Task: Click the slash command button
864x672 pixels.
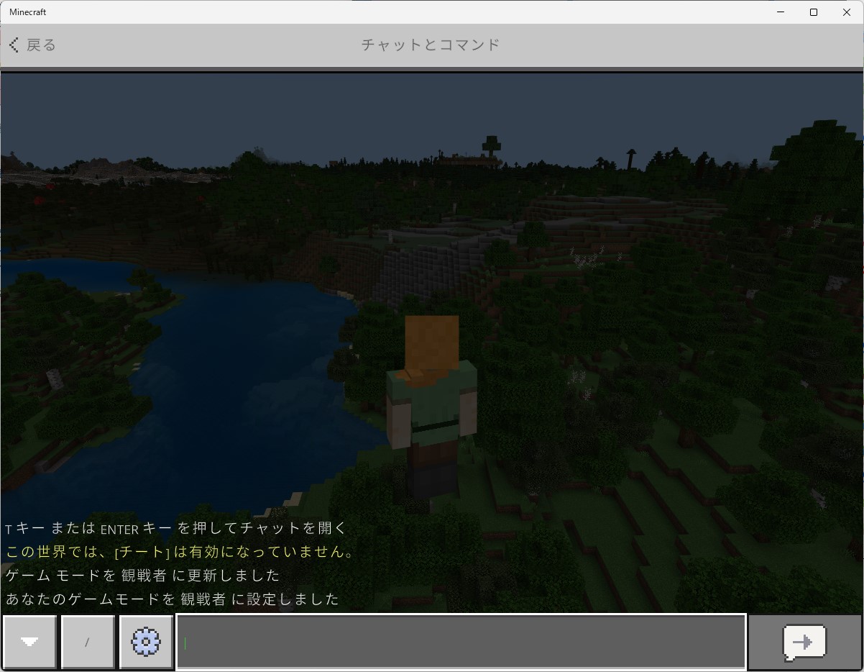Action: point(88,642)
